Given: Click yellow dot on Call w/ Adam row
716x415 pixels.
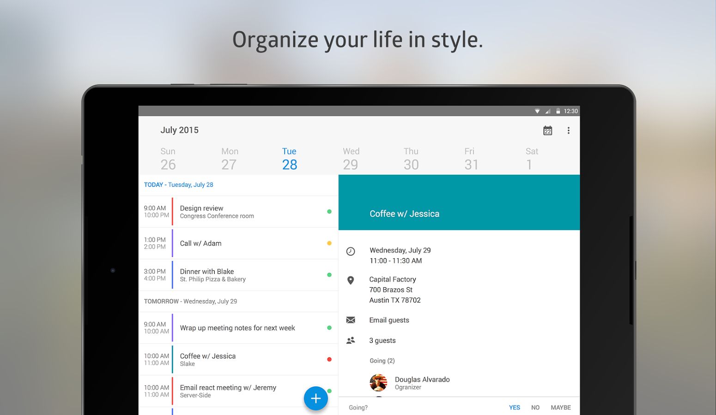Looking at the screenshot, I should pyautogui.click(x=329, y=243).
